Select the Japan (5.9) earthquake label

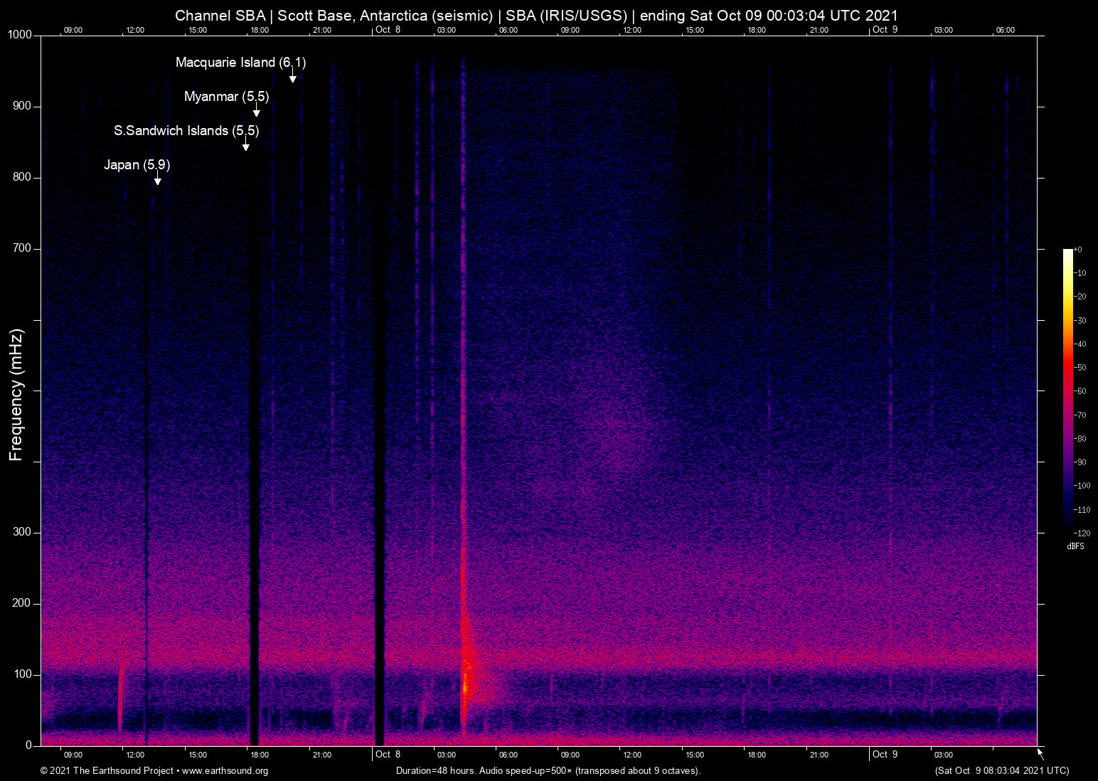click(137, 165)
